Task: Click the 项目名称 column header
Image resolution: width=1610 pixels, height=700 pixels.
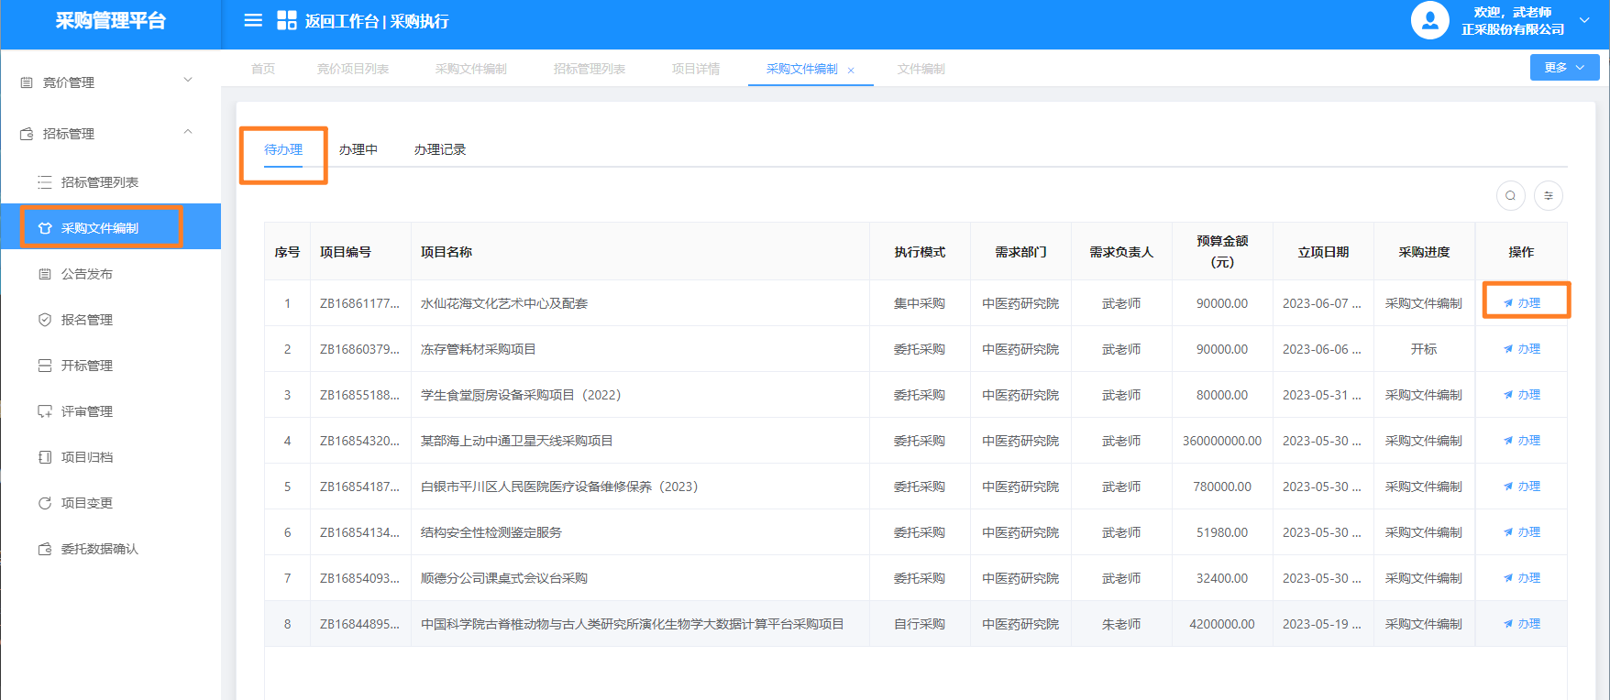Action: (447, 252)
